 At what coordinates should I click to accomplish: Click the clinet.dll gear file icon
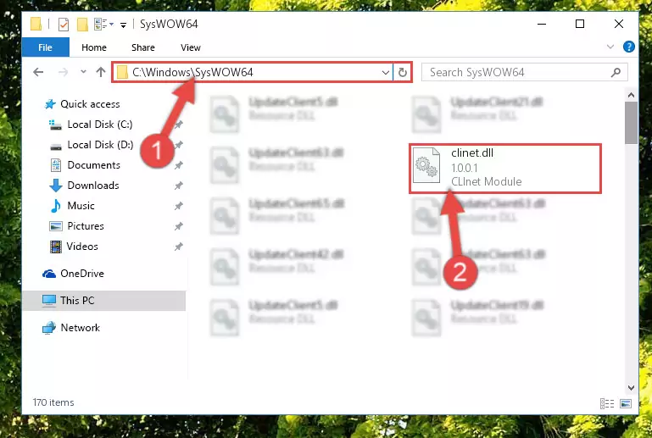coord(426,165)
